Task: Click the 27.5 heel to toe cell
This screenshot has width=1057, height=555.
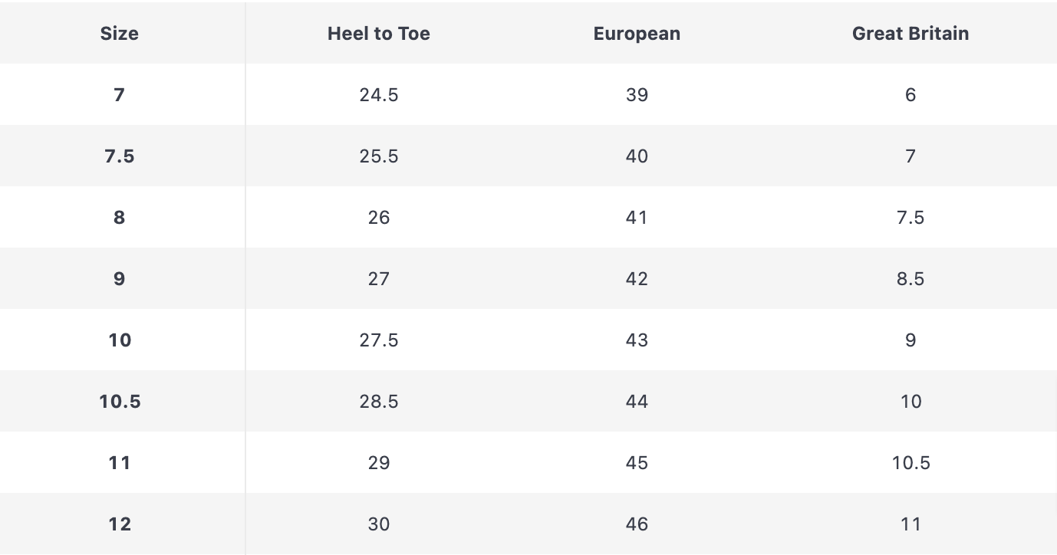Action: (x=378, y=340)
